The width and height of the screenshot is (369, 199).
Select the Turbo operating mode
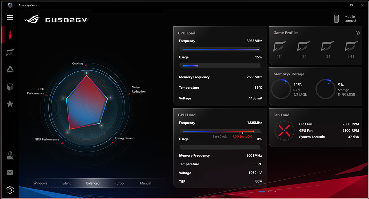(x=119, y=183)
